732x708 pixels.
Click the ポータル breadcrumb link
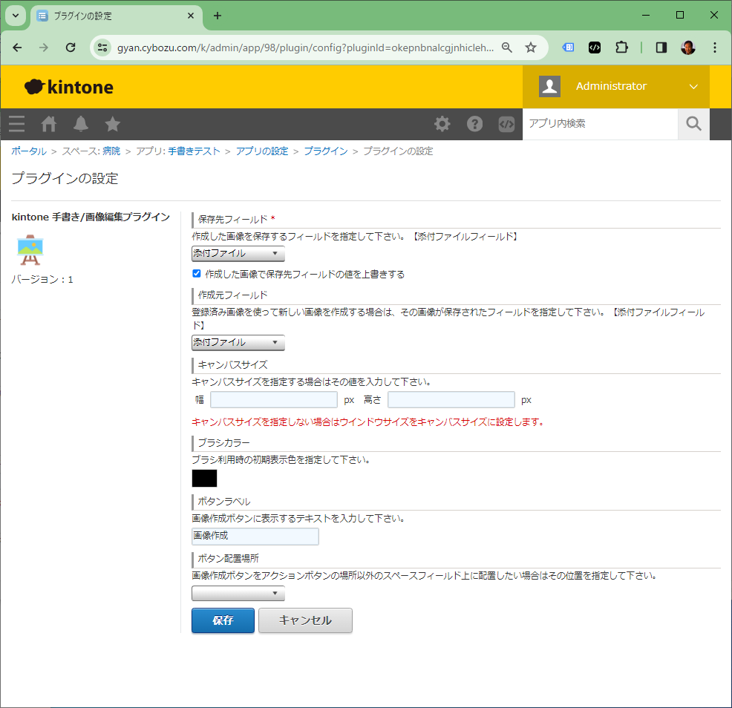pos(29,151)
